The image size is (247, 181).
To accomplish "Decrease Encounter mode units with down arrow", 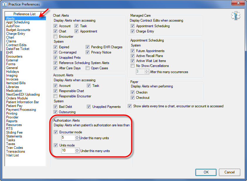I will point(77,139).
